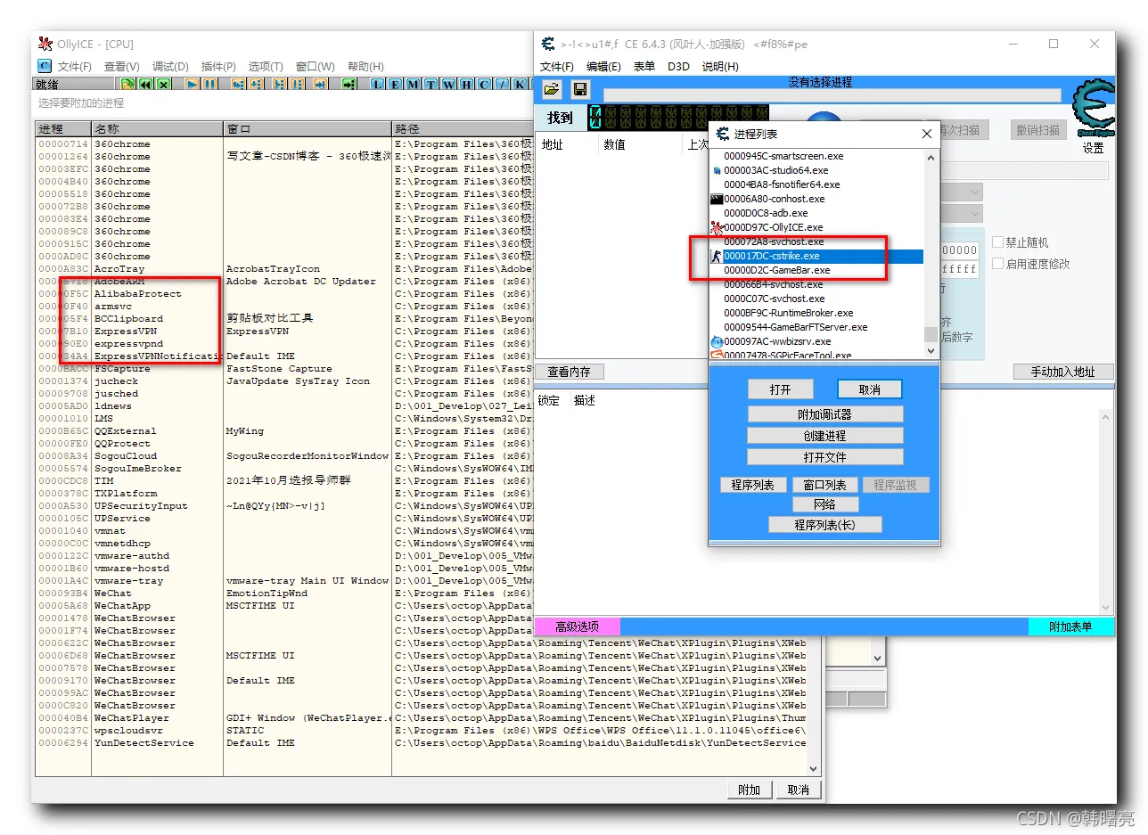Click the Cheat Engine icon in 进程列表 title bar
Image resolution: width=1148 pixels, height=835 pixels.
click(x=724, y=134)
